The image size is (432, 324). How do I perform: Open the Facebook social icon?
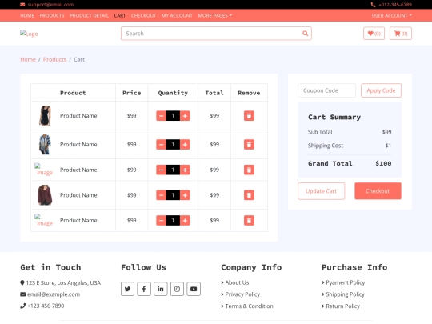coord(144,289)
